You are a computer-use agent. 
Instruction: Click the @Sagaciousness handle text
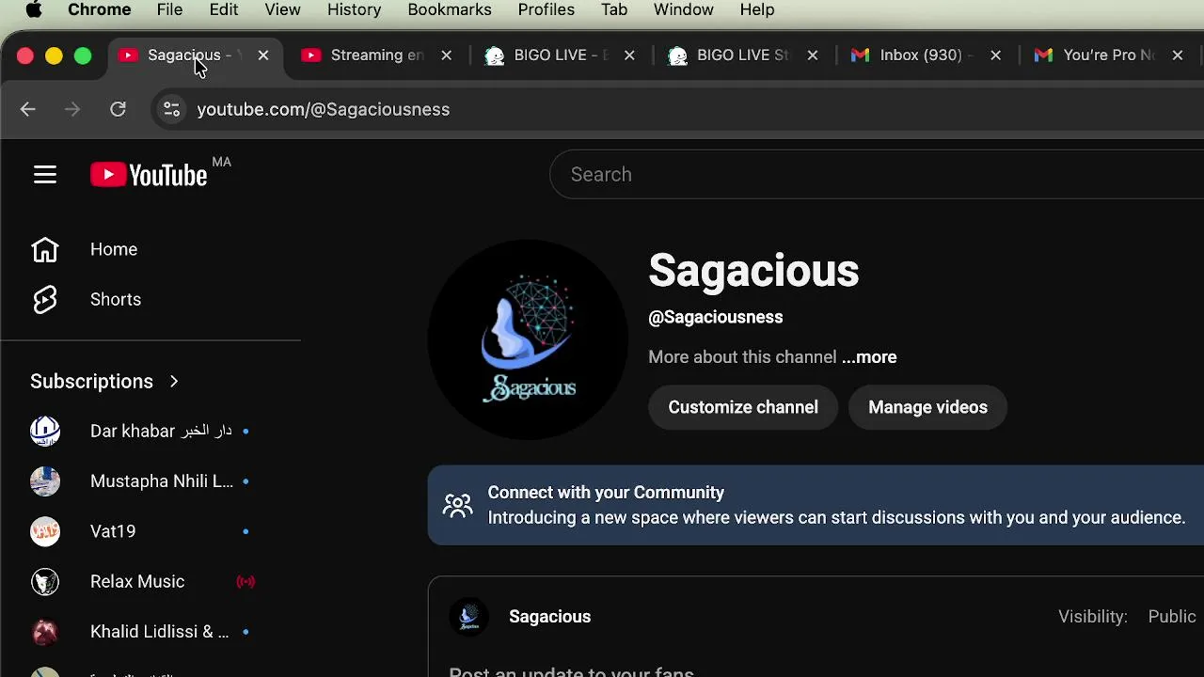(716, 317)
